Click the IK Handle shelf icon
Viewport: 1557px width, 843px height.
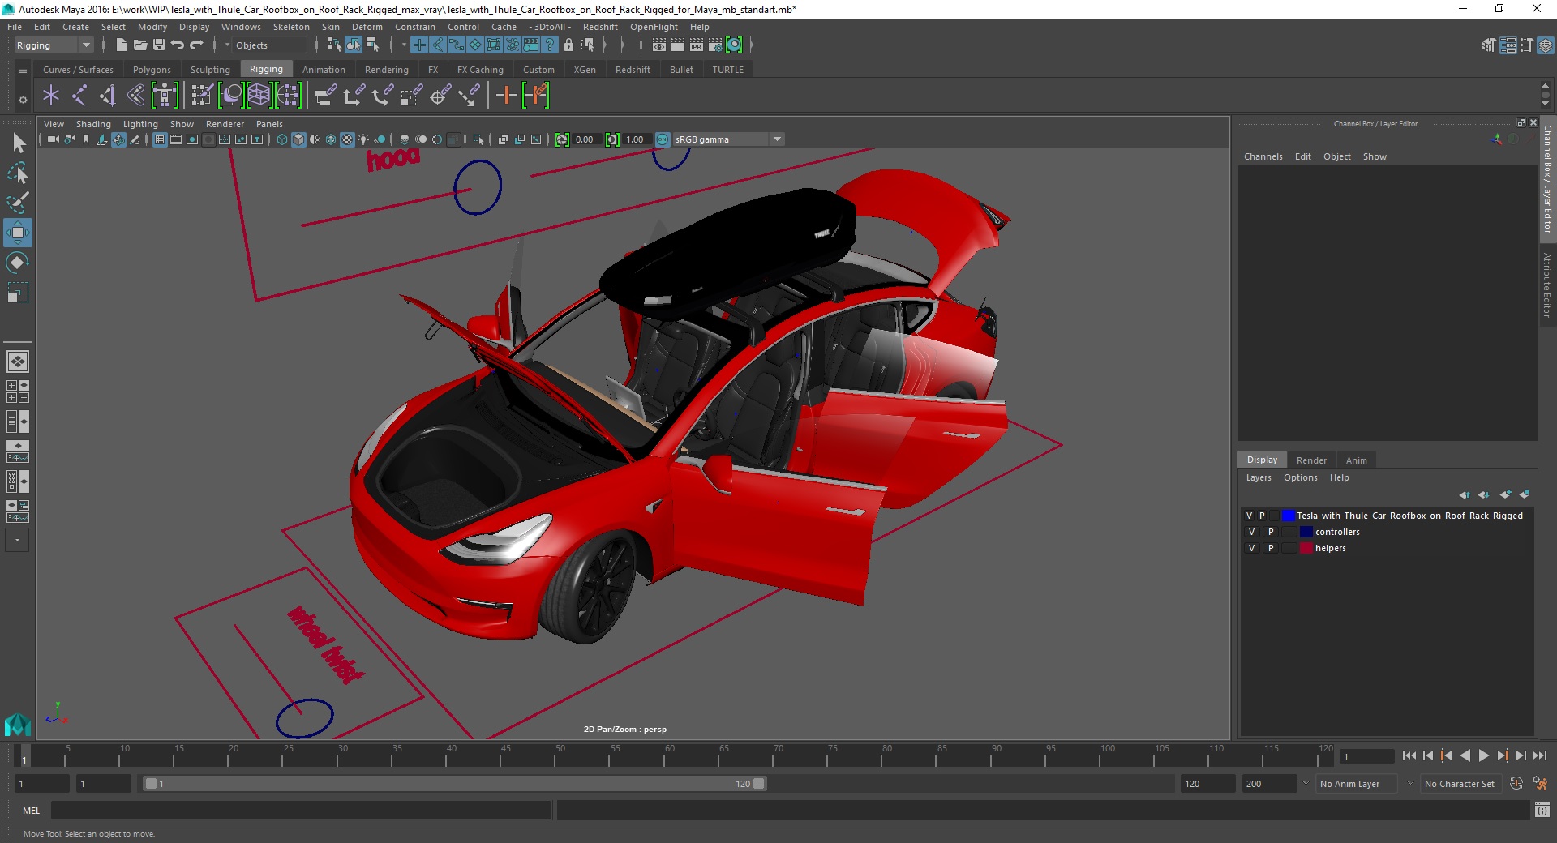[108, 96]
